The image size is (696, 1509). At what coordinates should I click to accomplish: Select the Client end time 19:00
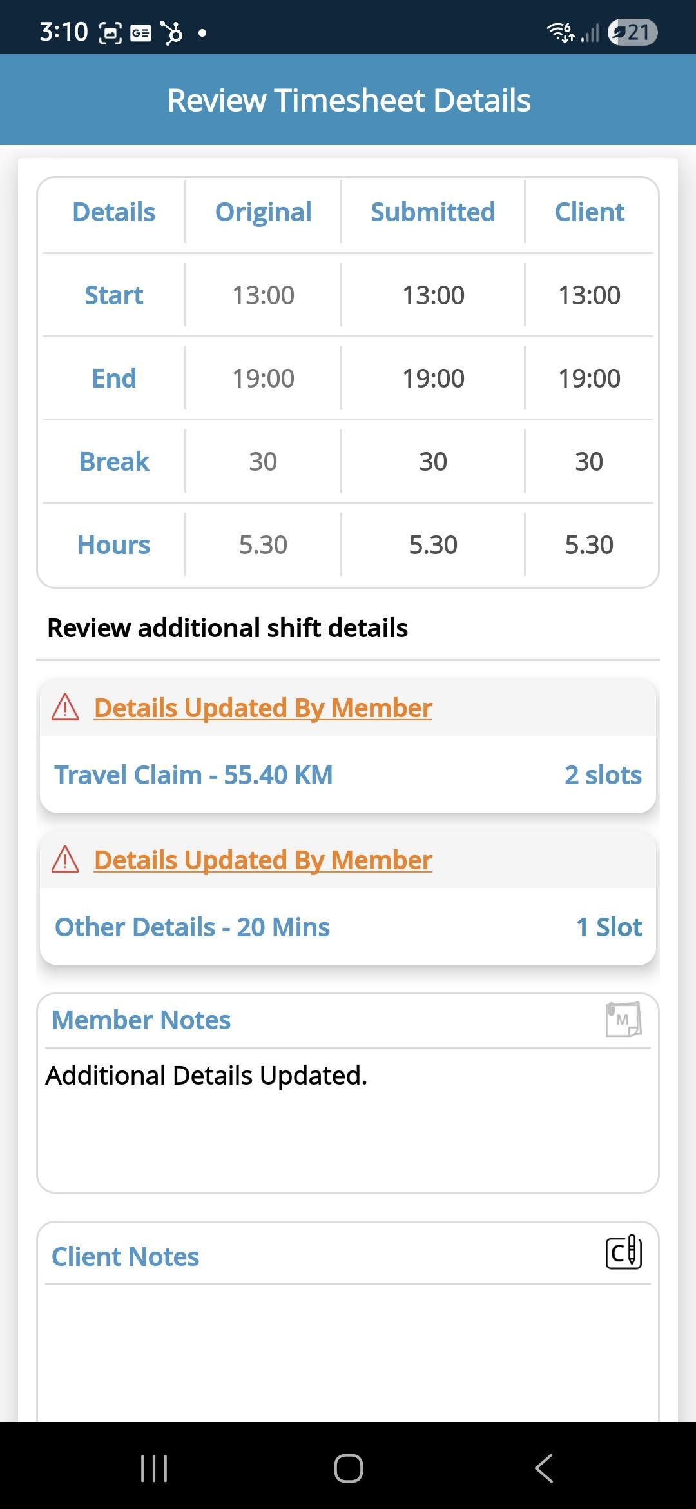pyautogui.click(x=589, y=378)
